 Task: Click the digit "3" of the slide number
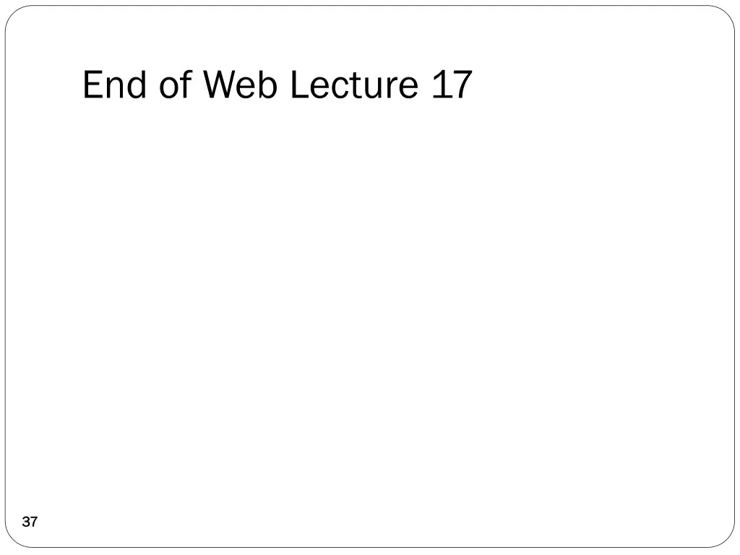coord(26,522)
